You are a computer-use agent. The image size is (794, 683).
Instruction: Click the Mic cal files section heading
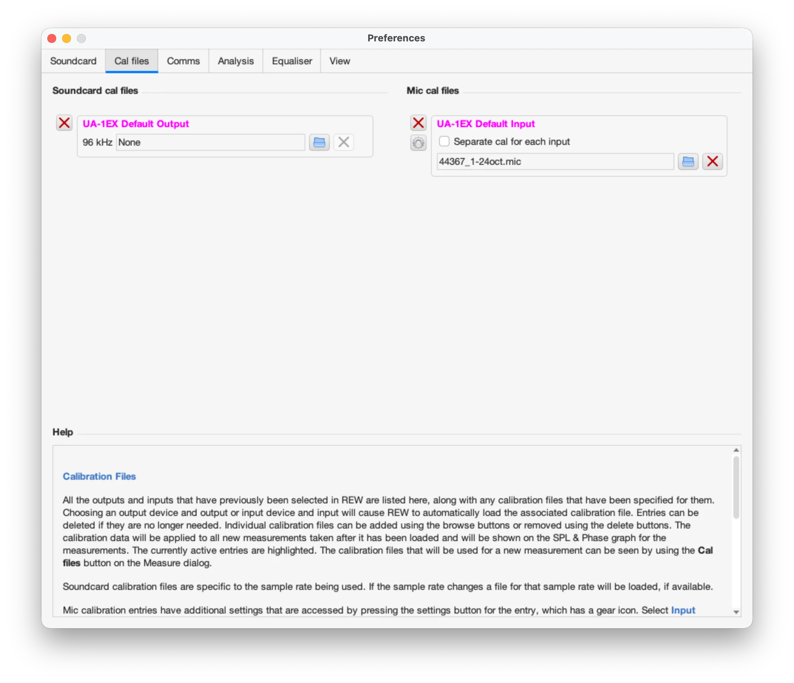click(432, 91)
